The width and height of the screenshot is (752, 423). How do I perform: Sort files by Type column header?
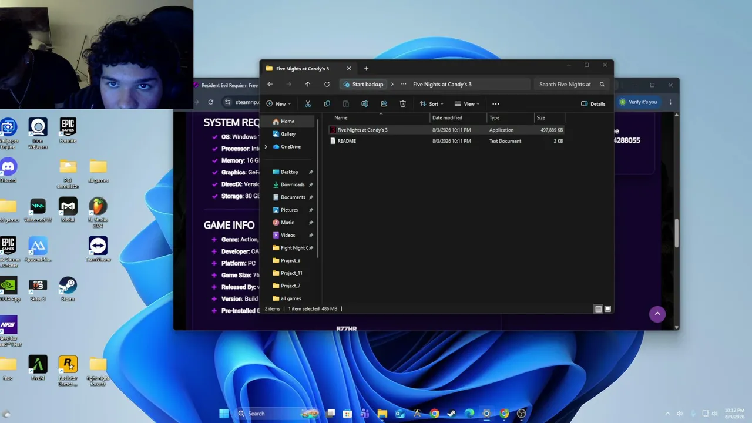tap(511, 117)
